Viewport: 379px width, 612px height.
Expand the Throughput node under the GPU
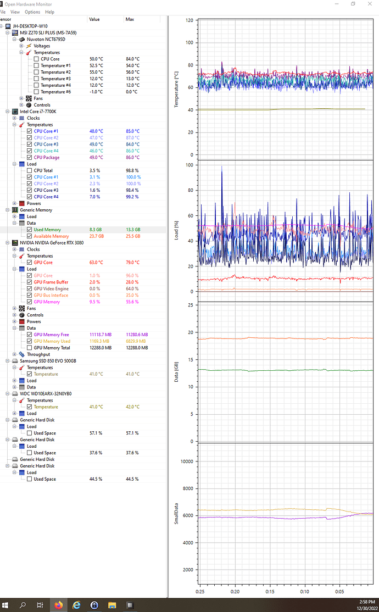point(14,354)
